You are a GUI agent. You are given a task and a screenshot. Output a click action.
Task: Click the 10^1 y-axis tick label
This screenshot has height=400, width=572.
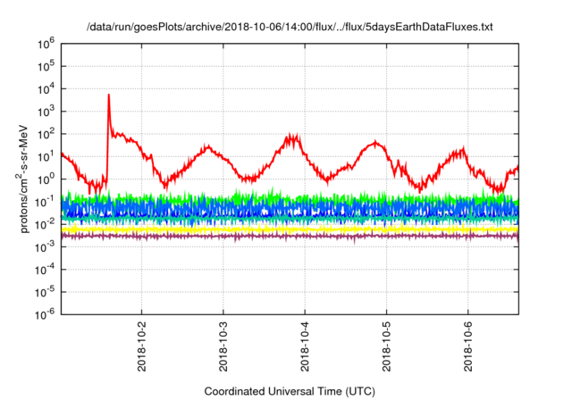point(46,156)
